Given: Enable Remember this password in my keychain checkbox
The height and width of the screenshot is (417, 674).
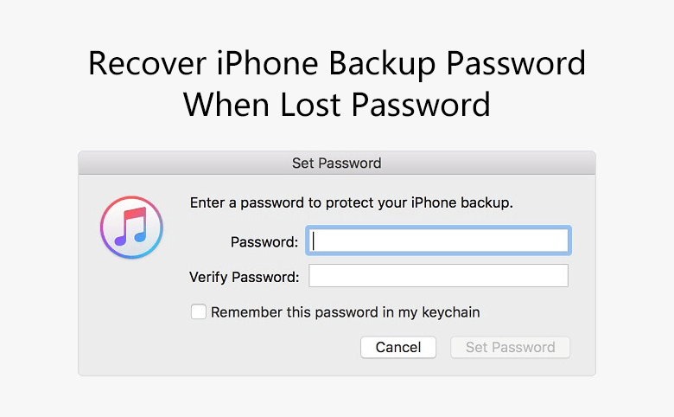Looking at the screenshot, I should pos(199,311).
